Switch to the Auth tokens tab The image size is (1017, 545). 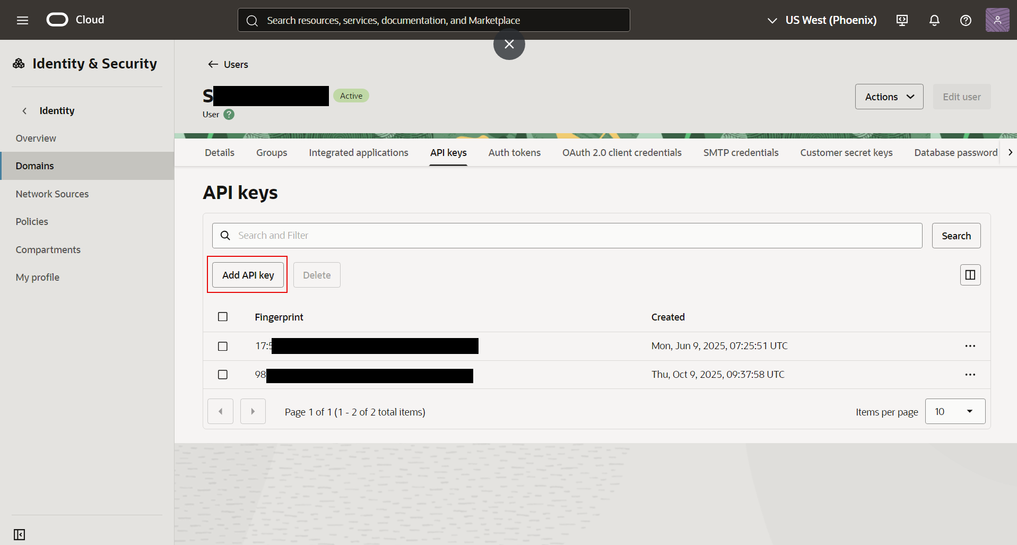pos(514,153)
